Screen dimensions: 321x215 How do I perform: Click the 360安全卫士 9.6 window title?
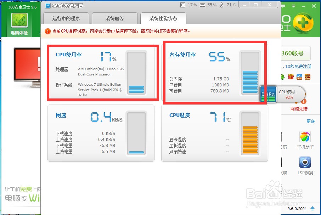[22, 7]
